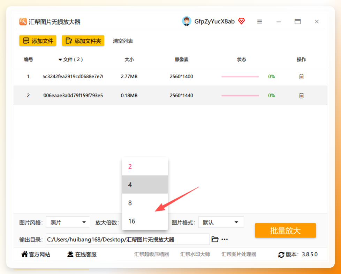The width and height of the screenshot is (341, 274).
Task: Browse output path with ellipsis icon
Action: [225, 239]
